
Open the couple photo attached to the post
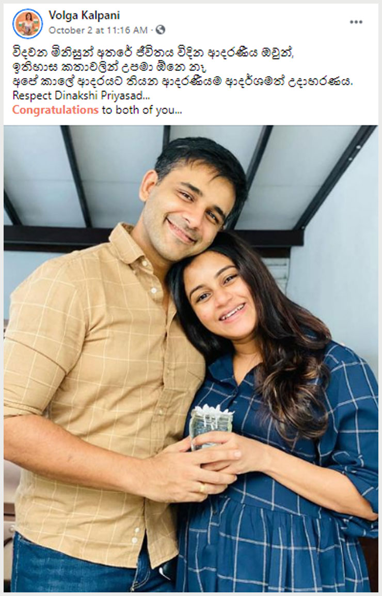(191, 358)
